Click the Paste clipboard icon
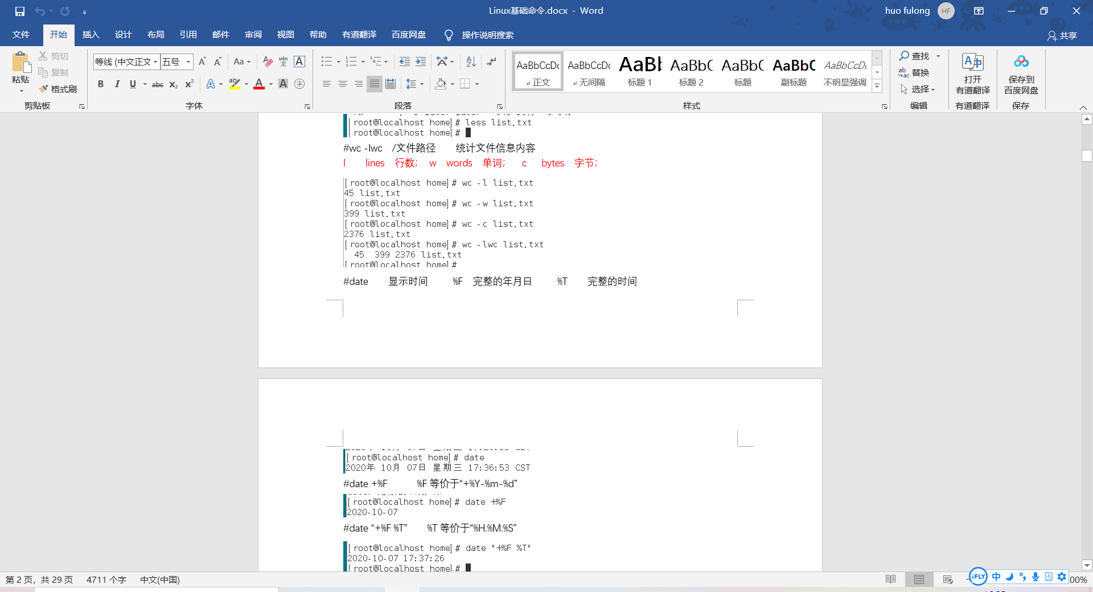 tap(20, 62)
